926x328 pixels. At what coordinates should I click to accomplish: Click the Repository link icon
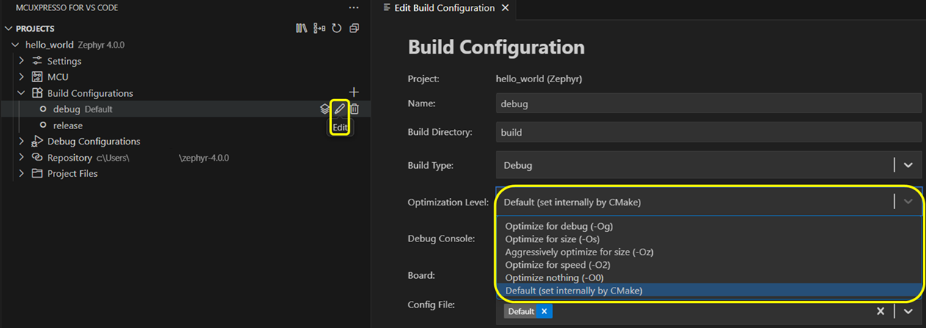[37, 157]
